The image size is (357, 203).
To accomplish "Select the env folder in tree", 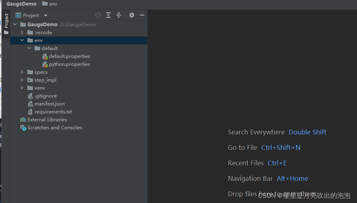I will coord(79,40).
